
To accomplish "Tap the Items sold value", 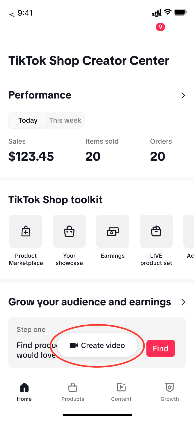I will (93, 157).
